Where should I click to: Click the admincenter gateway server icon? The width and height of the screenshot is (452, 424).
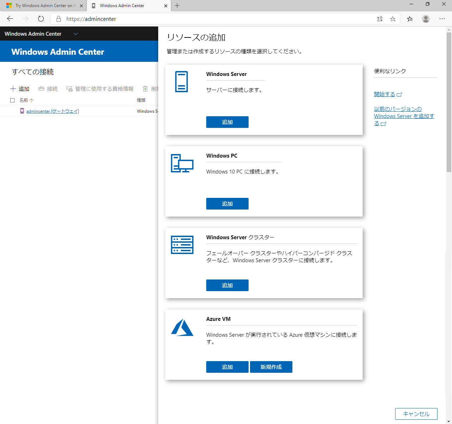coord(22,111)
